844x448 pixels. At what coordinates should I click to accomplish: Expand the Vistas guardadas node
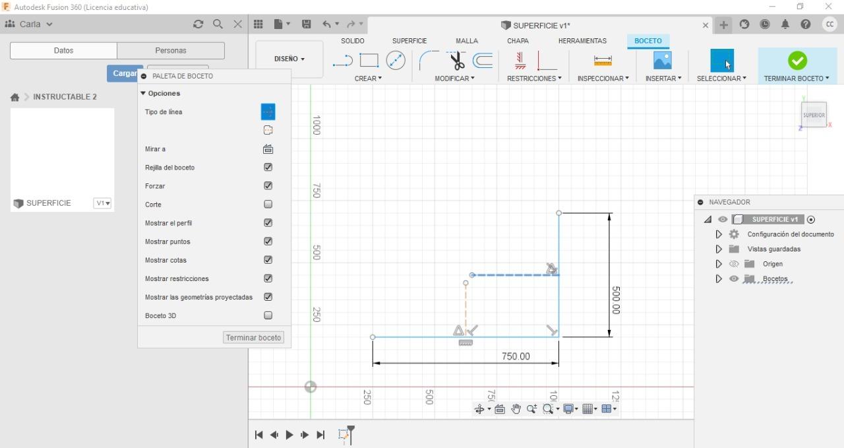tap(719, 249)
